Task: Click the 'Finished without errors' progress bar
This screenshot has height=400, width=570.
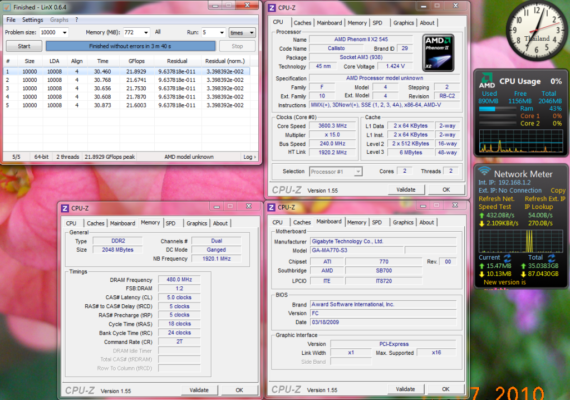Action: pyautogui.click(x=130, y=46)
